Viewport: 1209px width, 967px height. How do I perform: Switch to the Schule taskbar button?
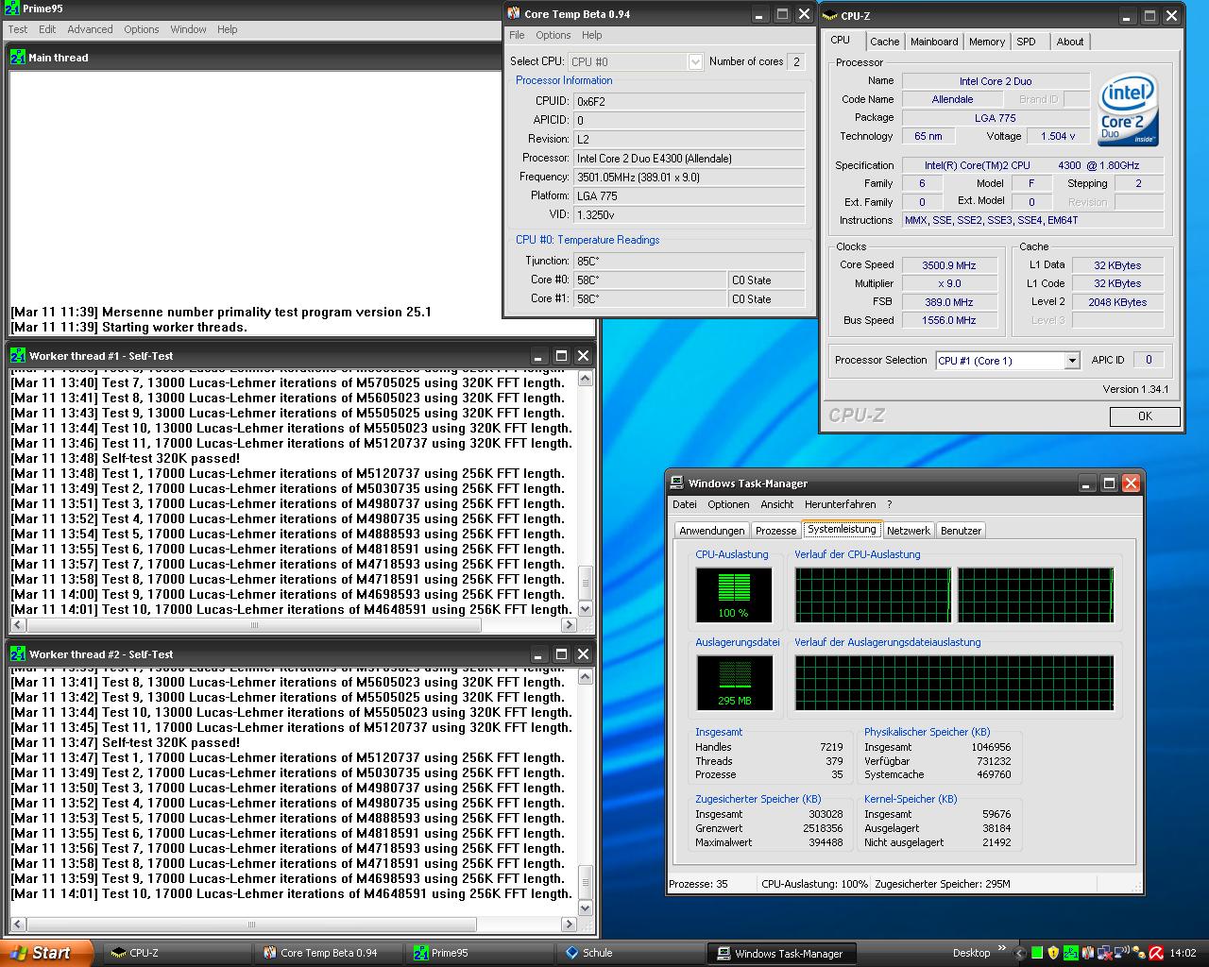click(630, 953)
